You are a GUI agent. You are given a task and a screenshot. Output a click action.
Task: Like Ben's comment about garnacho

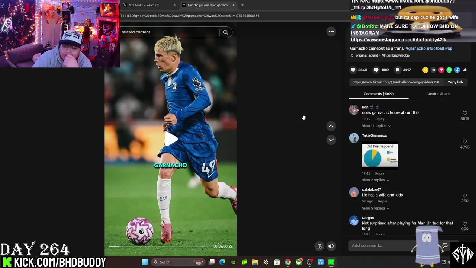click(464, 113)
